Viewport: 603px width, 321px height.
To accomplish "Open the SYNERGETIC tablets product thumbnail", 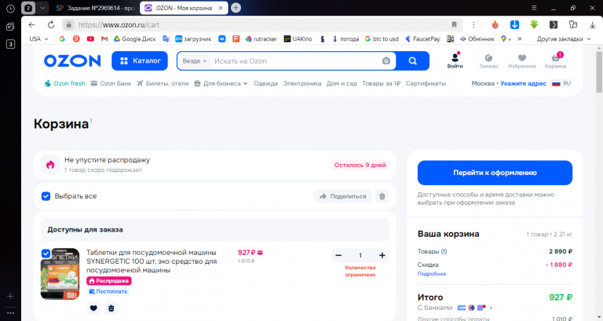I will 60,274.
